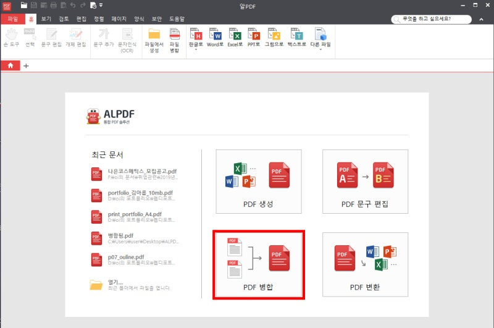
Task: Switch to the 도움말 ribbon tab
Action: pyautogui.click(x=177, y=19)
